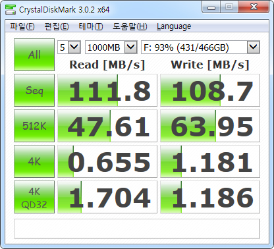The image size is (274, 249).
Task: Select the 4K write result 1.181
Action: pyautogui.click(x=210, y=161)
